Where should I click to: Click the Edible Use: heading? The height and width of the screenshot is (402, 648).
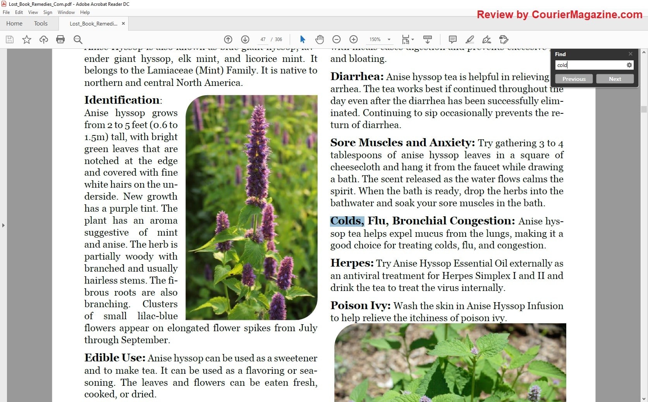(x=115, y=358)
